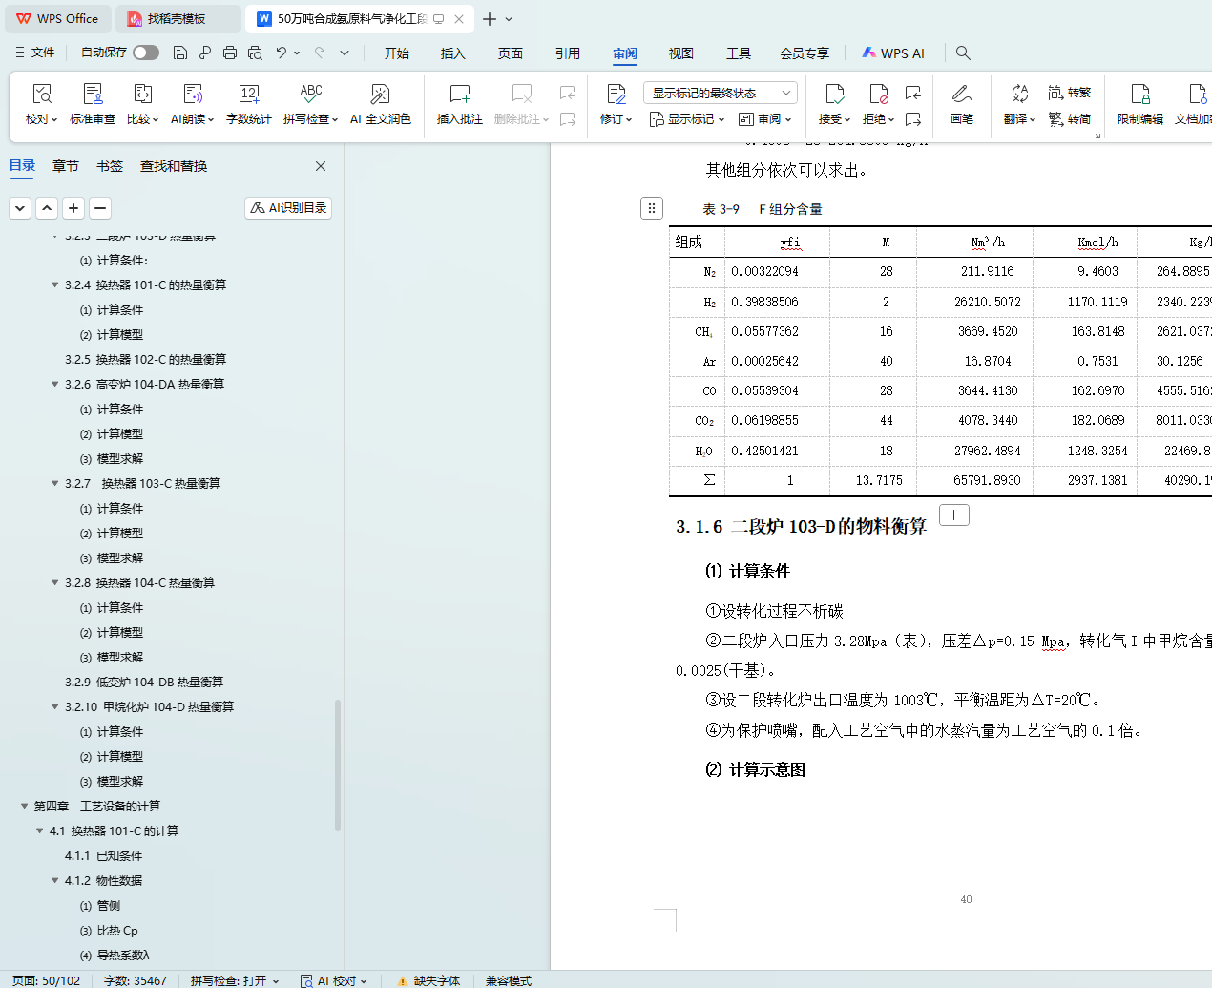Click the navigation pane vertical scrollbar
The image size is (1212, 988).
[x=338, y=764]
